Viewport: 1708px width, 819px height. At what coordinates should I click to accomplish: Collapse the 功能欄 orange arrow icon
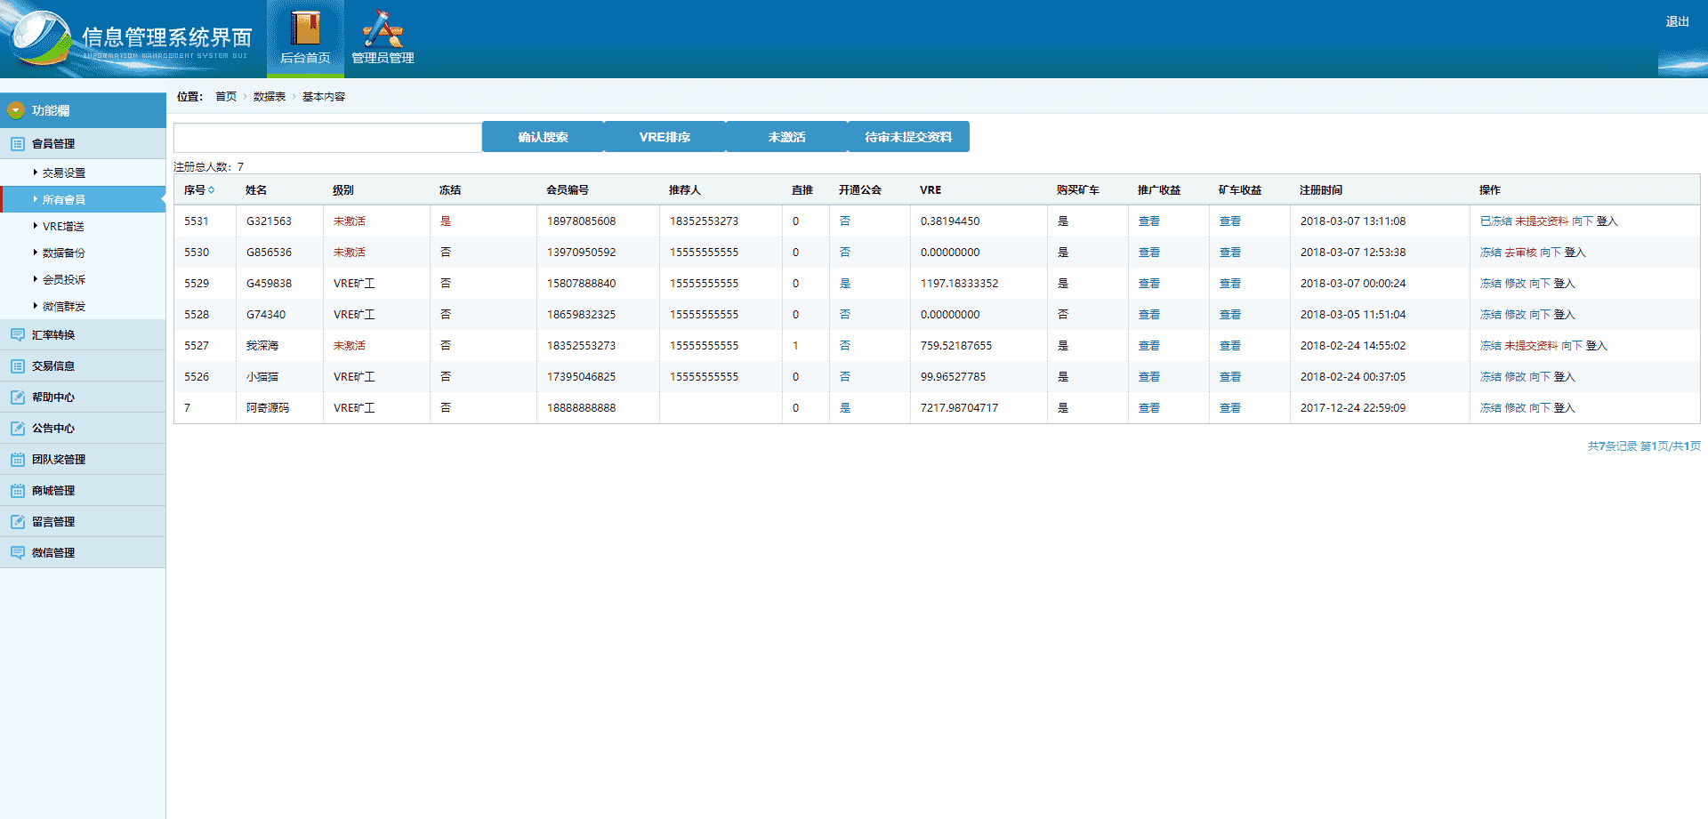coord(16,110)
